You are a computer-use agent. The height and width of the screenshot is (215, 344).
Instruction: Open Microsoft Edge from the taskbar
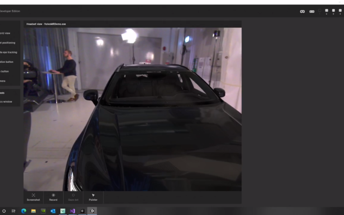[x=23, y=211]
